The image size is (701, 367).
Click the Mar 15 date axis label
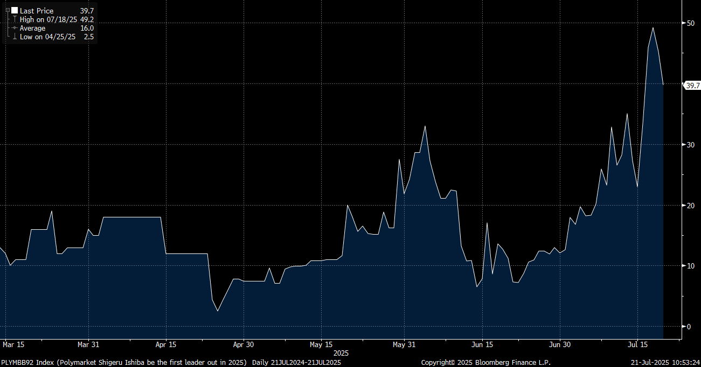(14, 344)
